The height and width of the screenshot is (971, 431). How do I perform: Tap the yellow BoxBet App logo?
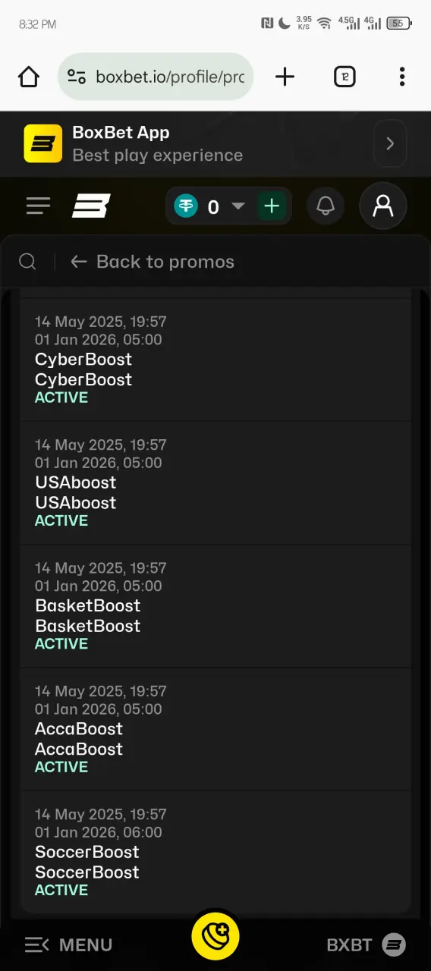click(43, 143)
